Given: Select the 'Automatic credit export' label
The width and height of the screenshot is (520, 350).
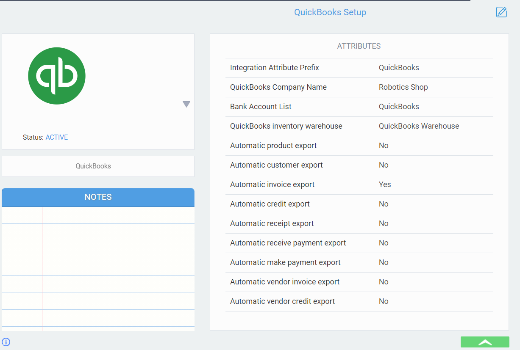Looking at the screenshot, I should click(x=270, y=204).
